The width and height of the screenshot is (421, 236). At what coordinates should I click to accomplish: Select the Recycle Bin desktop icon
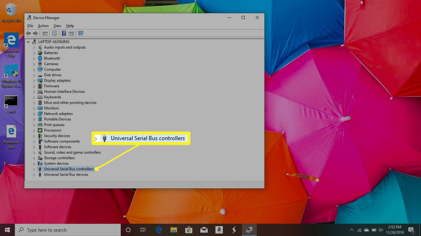click(11, 13)
